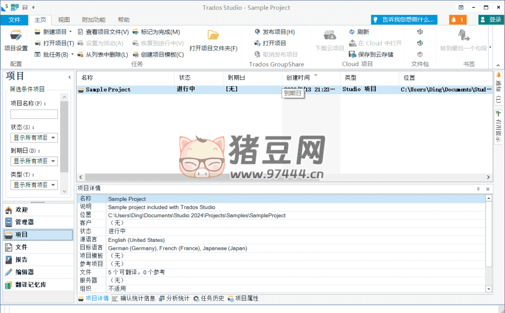Screen dimensions: 505x313
Task: Open the 编辑器 view
Action: (x=38, y=273)
